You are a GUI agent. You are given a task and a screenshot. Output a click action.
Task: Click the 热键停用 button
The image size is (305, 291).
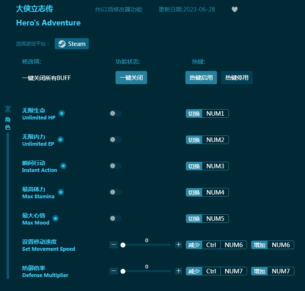237,78
